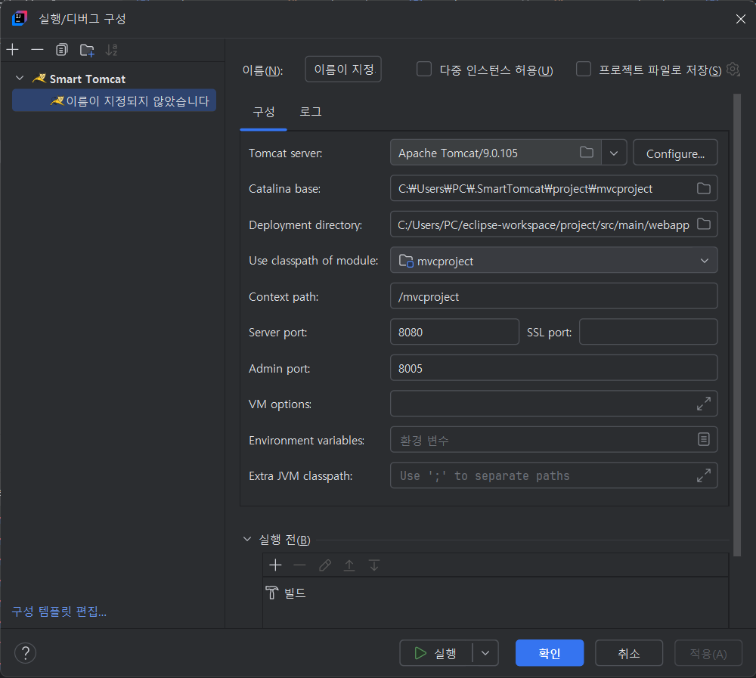Click the VM options input field

coord(553,404)
